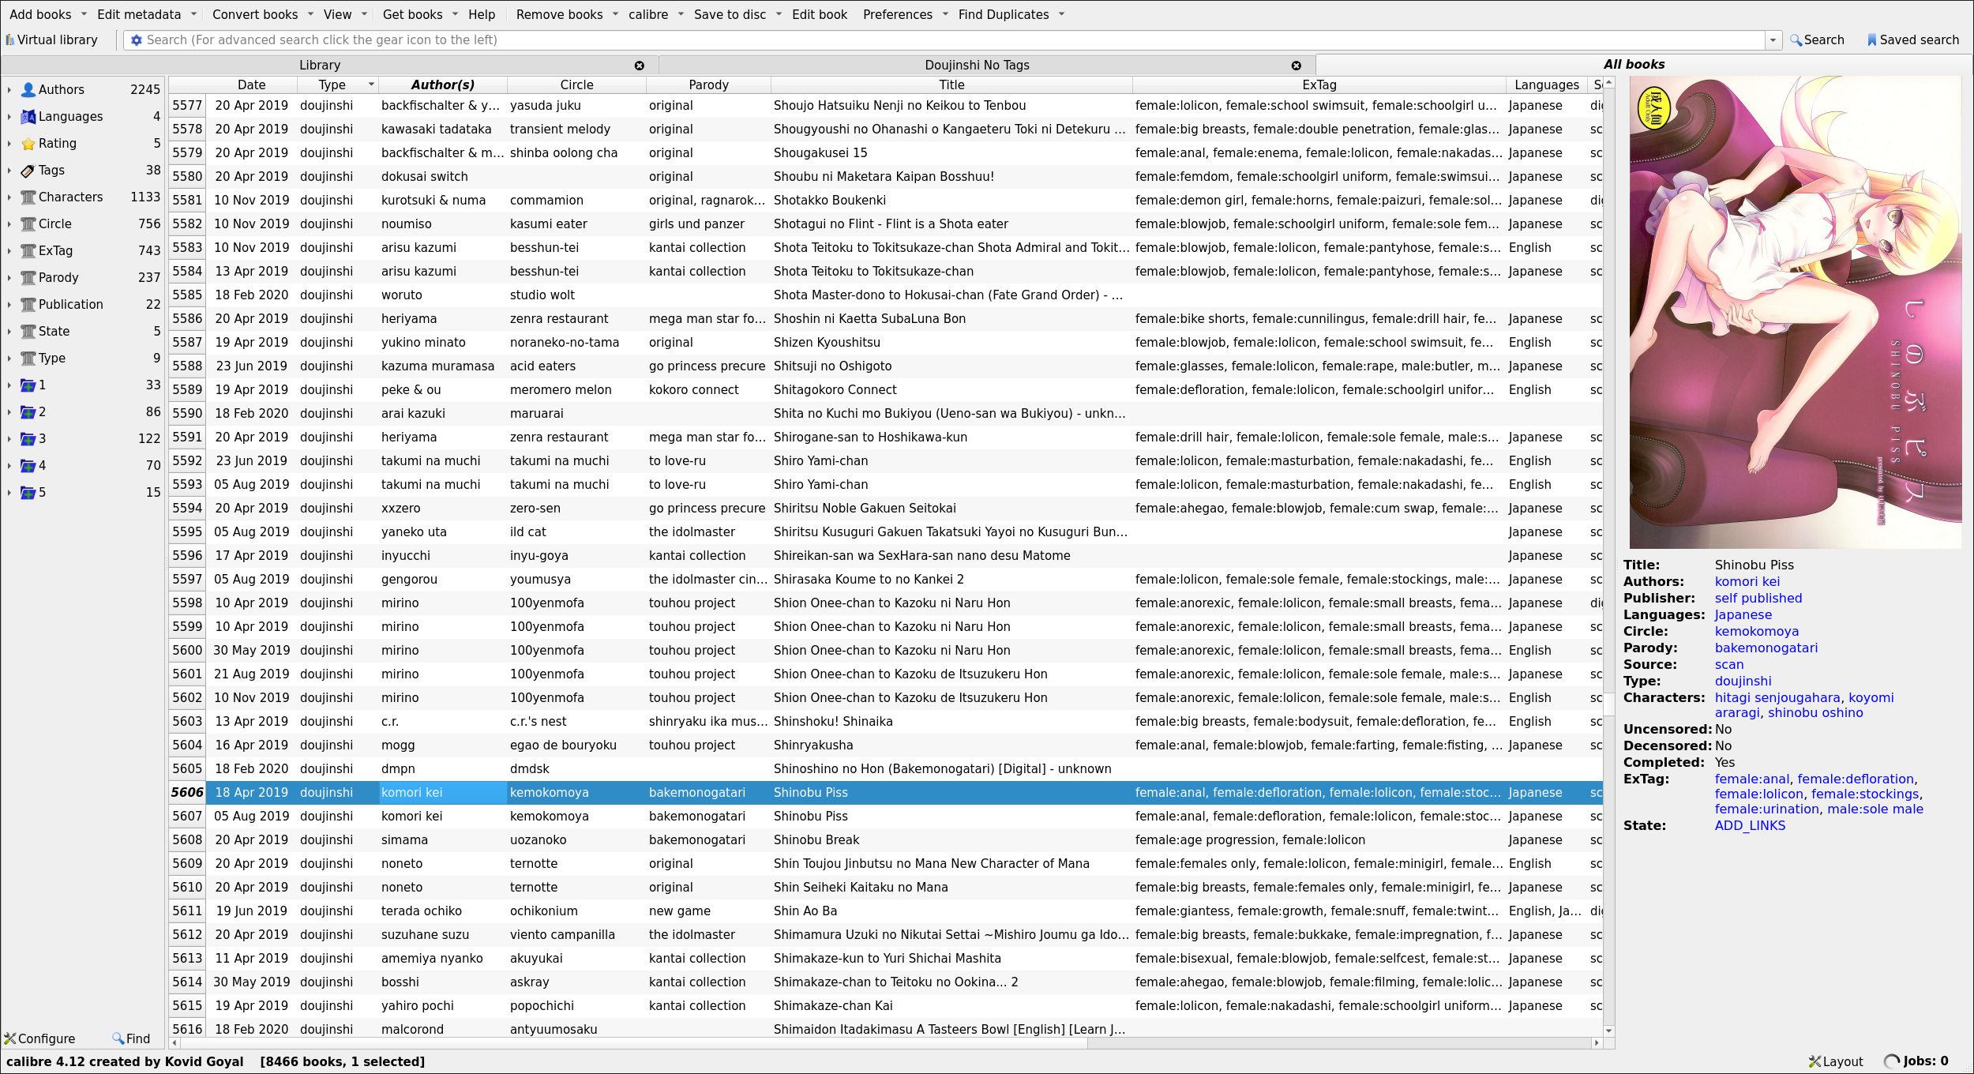Click the ExTag category icon
The image size is (1974, 1074).
point(28,251)
